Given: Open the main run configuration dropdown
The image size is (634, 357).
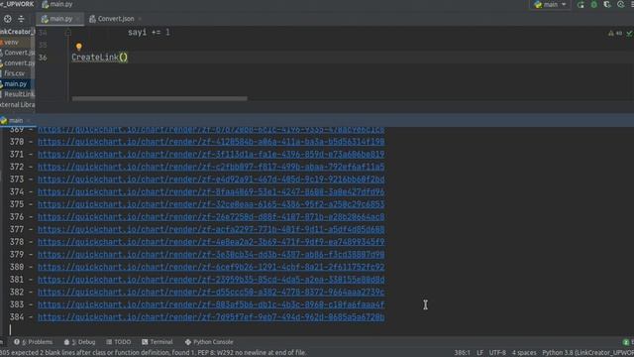Looking at the screenshot, I should tap(550, 4).
